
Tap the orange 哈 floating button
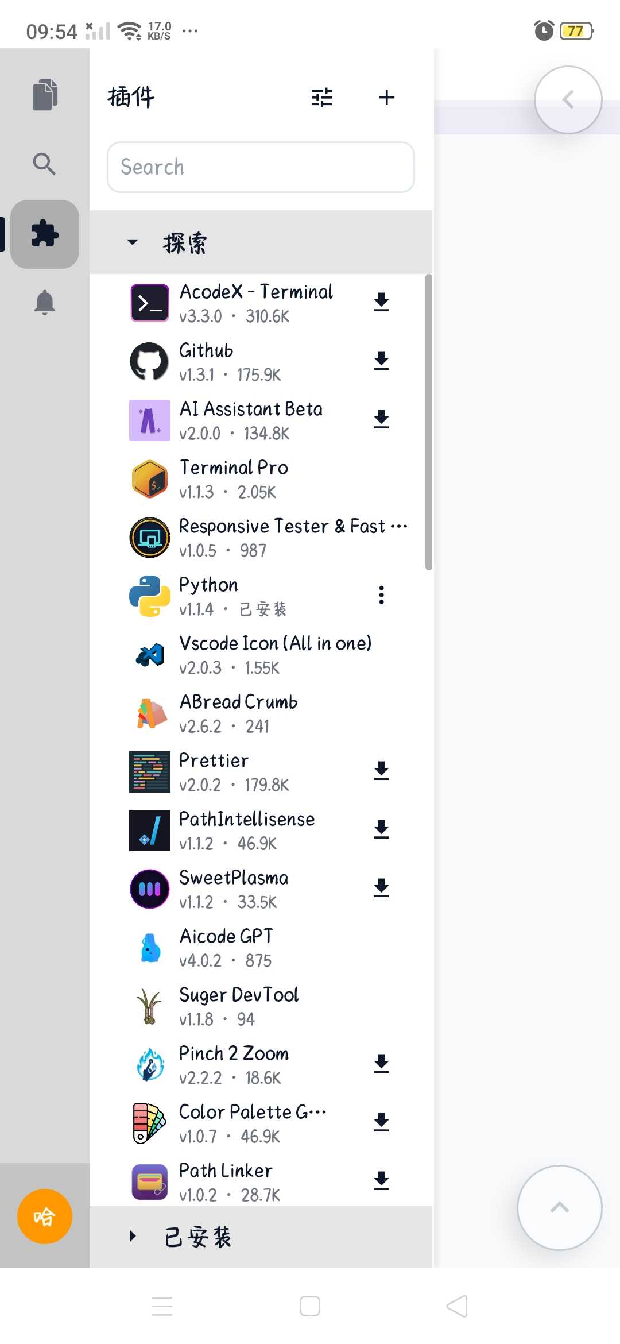(x=45, y=1216)
